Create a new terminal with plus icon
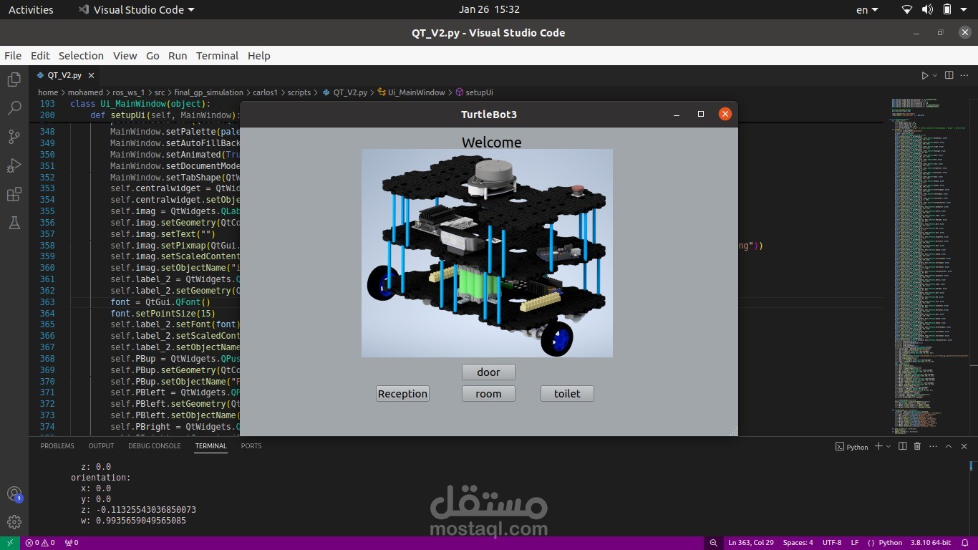Viewport: 978px width, 550px height. click(878, 446)
